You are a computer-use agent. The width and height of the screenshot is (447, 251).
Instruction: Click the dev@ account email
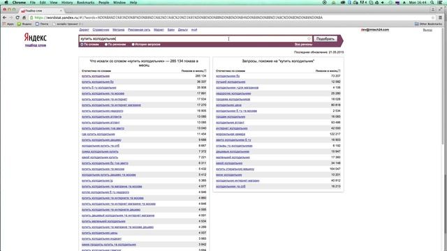[375, 30]
